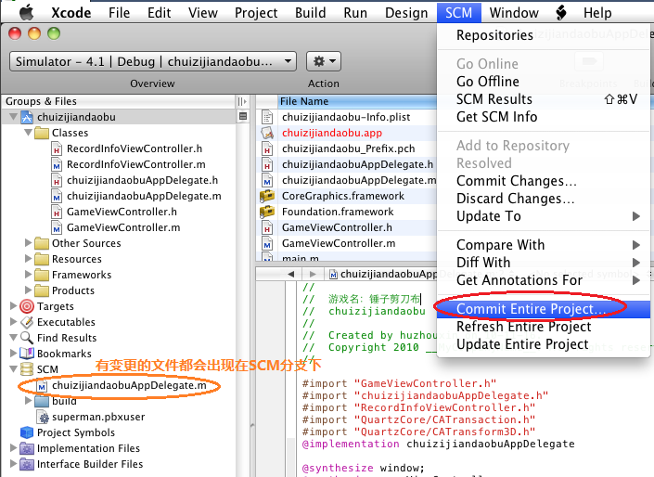Open the Xcode application menu

[x=71, y=13]
